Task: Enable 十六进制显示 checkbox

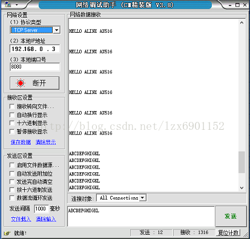Action: pos(12,123)
